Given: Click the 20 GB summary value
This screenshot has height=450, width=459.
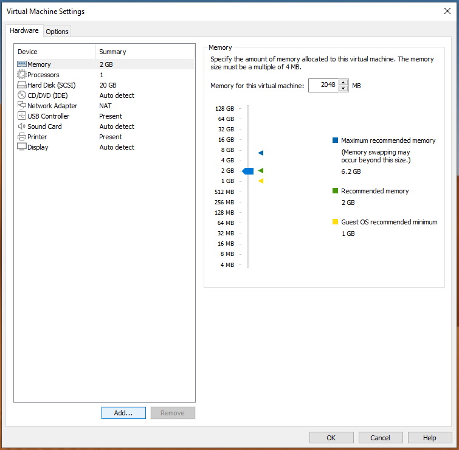Looking at the screenshot, I should (x=108, y=85).
